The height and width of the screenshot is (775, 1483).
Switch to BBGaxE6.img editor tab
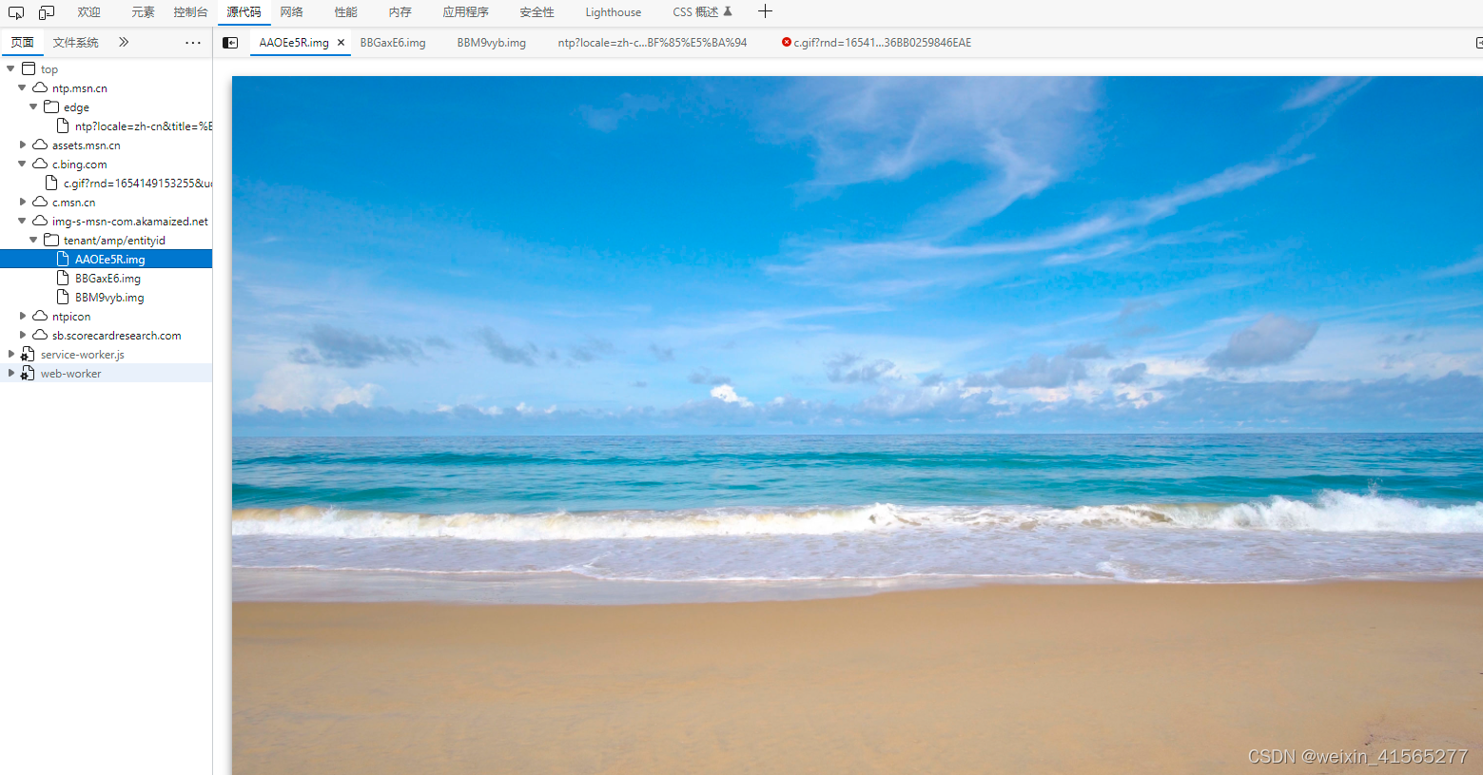tap(393, 43)
